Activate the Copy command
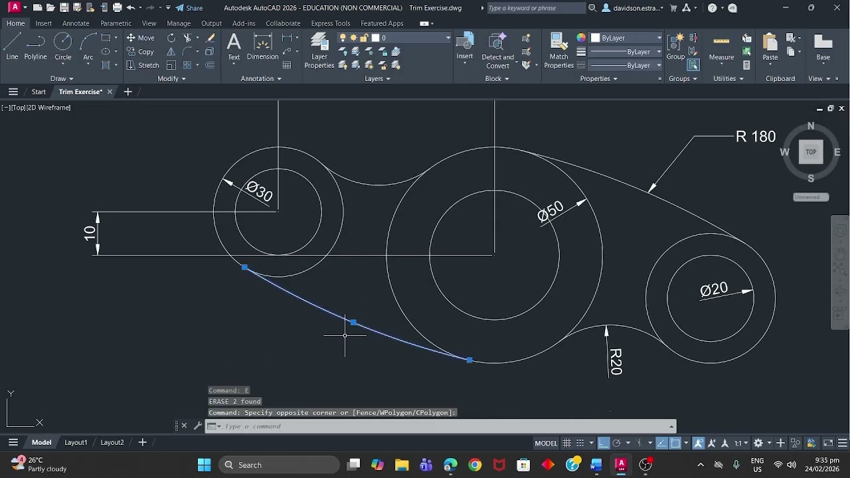Screen dimensions: 850x478 [140, 52]
